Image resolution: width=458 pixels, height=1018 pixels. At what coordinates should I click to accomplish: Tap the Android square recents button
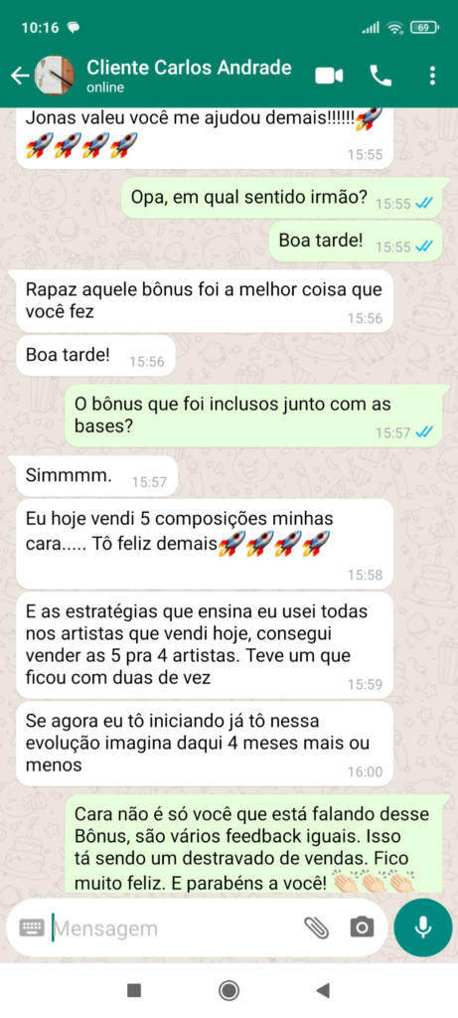[134, 990]
